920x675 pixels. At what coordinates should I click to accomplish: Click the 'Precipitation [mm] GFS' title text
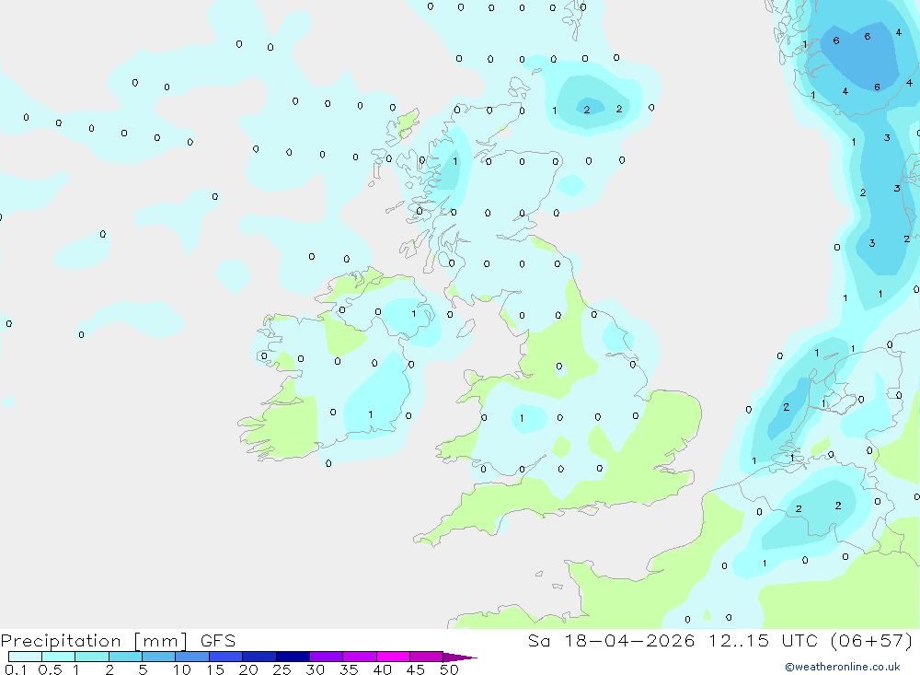tap(118, 640)
